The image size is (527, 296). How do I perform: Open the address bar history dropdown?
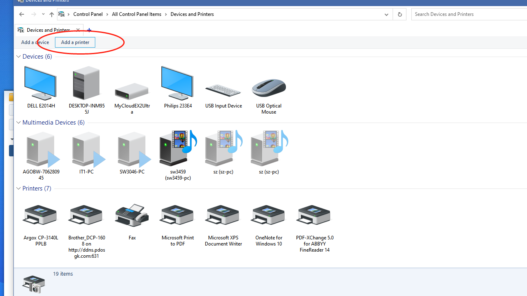(386, 14)
